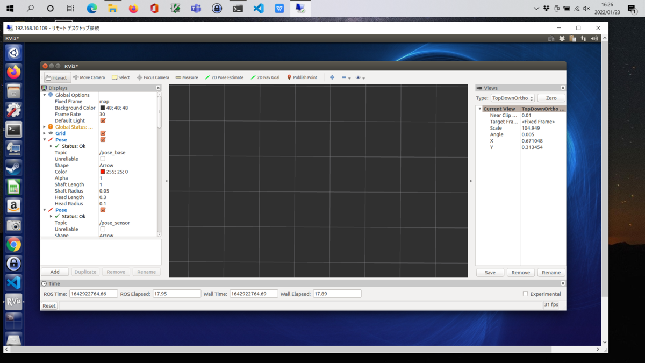Activate the Move Camera tool
Image resolution: width=645 pixels, height=363 pixels.
pos(89,77)
